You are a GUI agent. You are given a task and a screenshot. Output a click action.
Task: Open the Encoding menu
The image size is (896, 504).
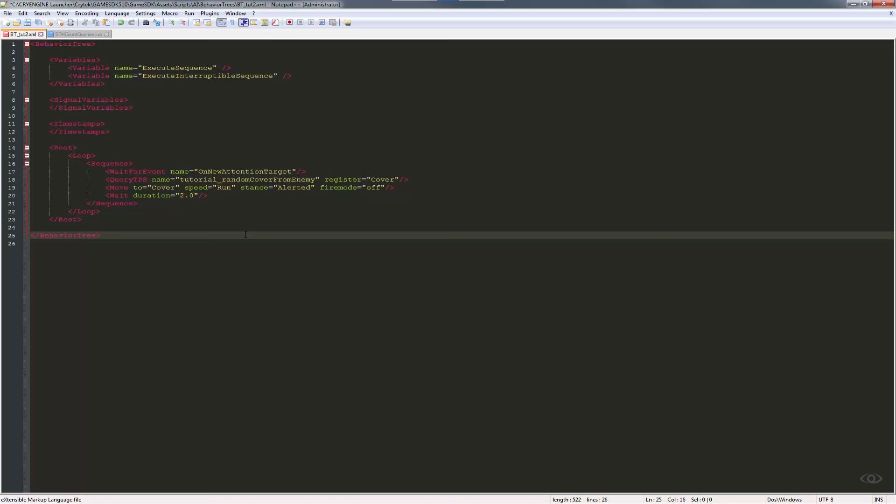tap(86, 14)
